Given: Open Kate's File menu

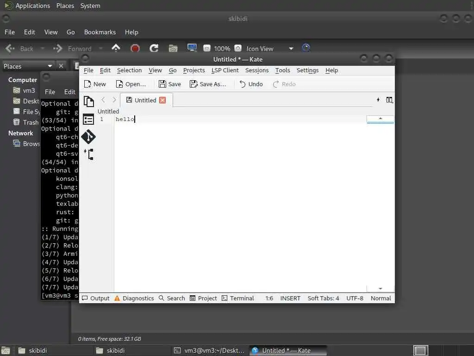Looking at the screenshot, I should 88,70.
